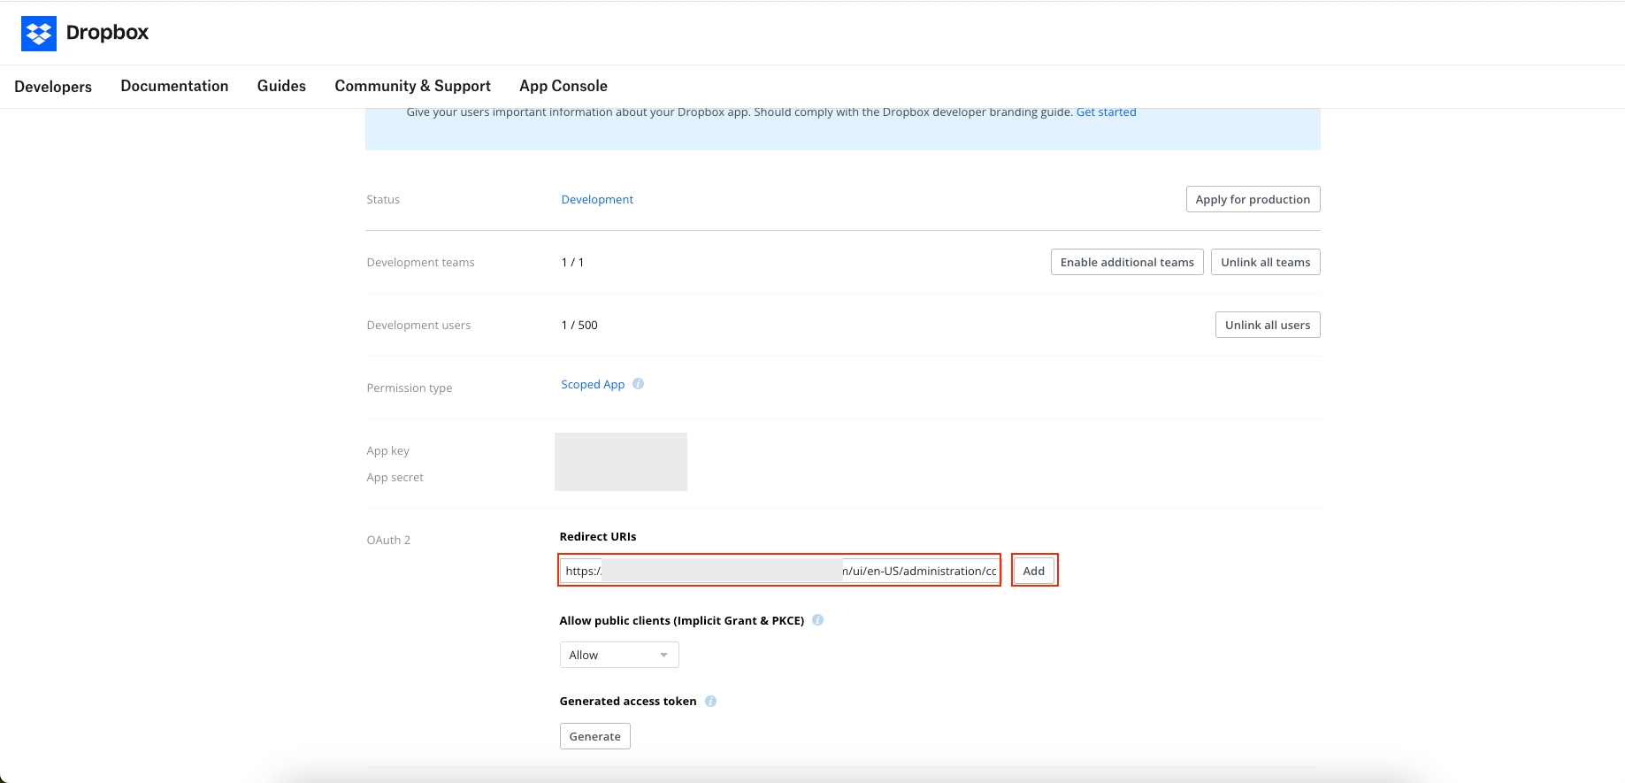Open the Documentation menu
The width and height of the screenshot is (1625, 783).
pos(174,86)
